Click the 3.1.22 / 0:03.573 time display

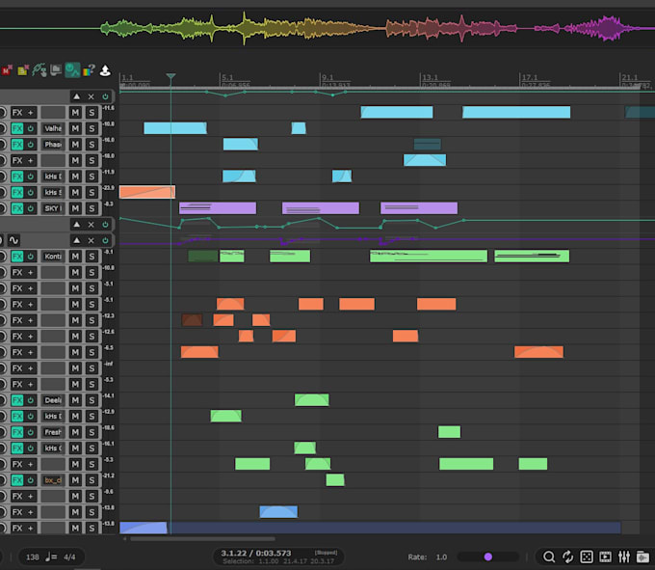tap(255, 554)
